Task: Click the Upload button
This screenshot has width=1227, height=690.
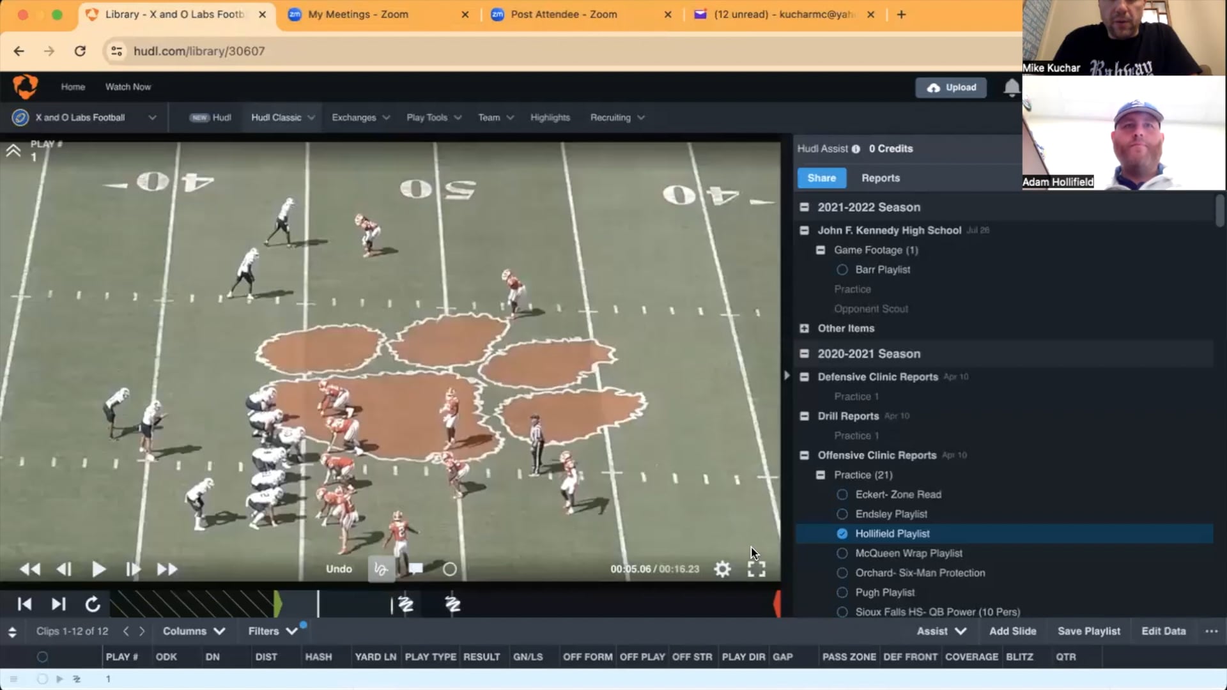Action: pyautogui.click(x=951, y=88)
